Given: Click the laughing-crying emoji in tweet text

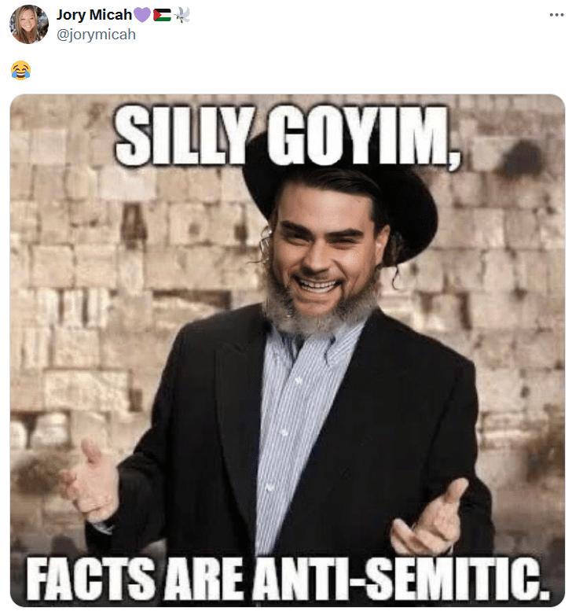Looking at the screenshot, I should (20, 71).
